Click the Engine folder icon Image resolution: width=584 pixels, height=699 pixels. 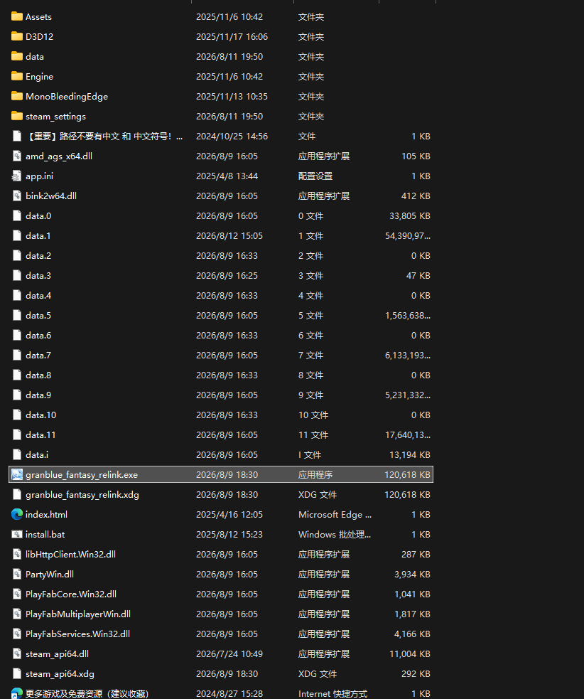pos(17,76)
